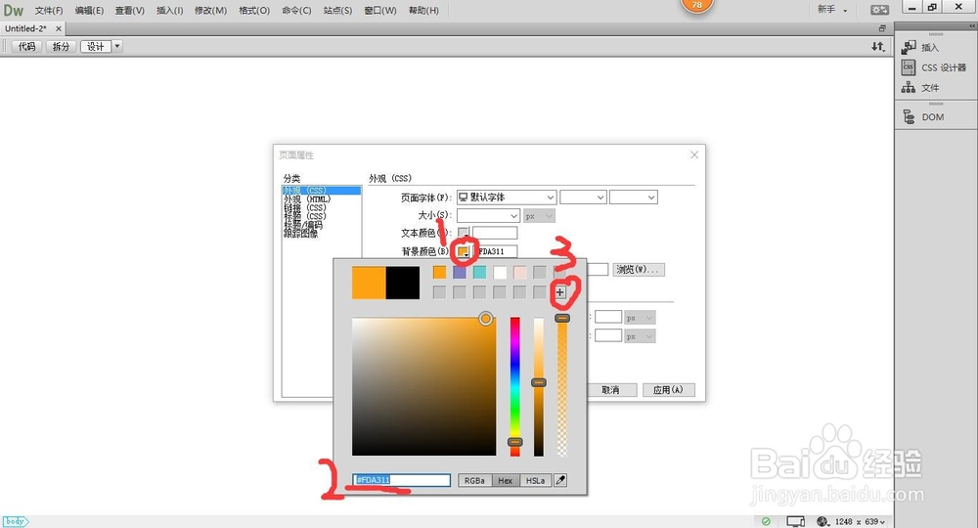Image resolution: width=978 pixels, height=528 pixels.
Task: Open the background color (背景颜色) swatch picker
Action: pos(463,251)
